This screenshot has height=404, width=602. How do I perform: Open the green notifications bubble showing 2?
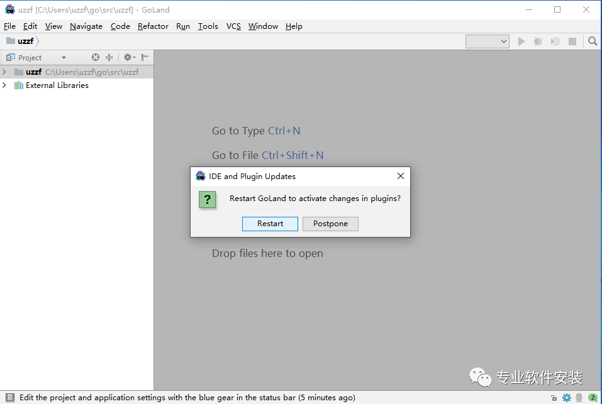(x=593, y=398)
